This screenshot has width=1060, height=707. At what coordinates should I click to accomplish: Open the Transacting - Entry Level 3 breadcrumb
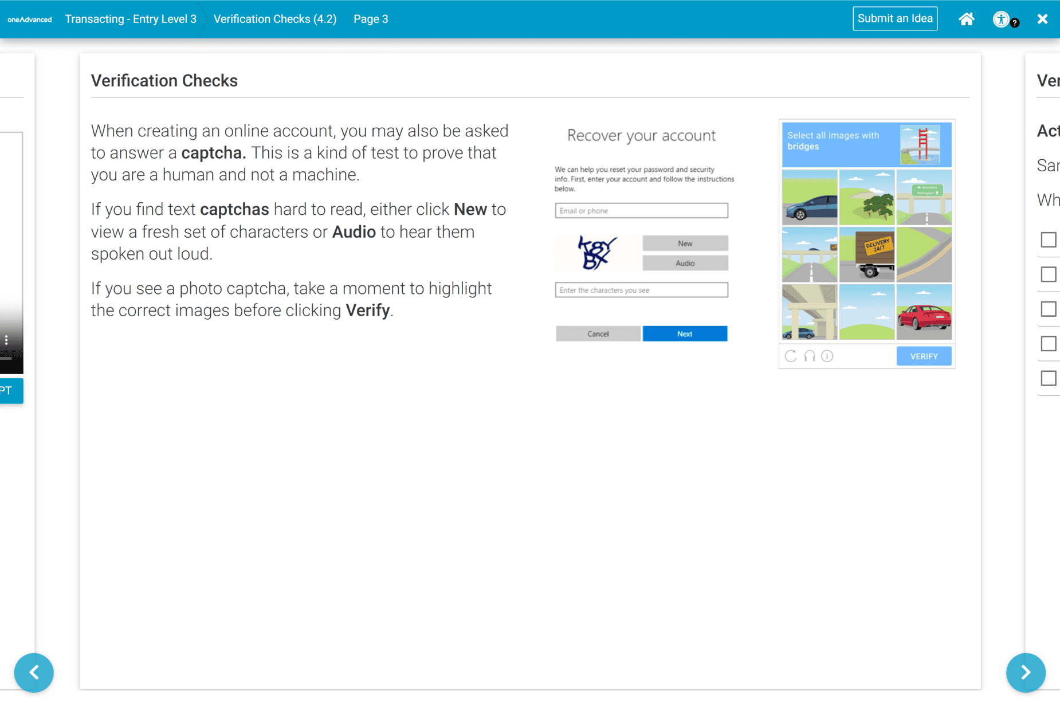point(131,19)
